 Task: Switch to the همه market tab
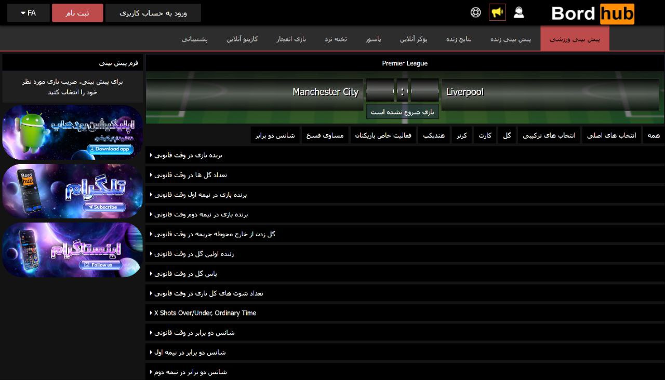(654, 135)
